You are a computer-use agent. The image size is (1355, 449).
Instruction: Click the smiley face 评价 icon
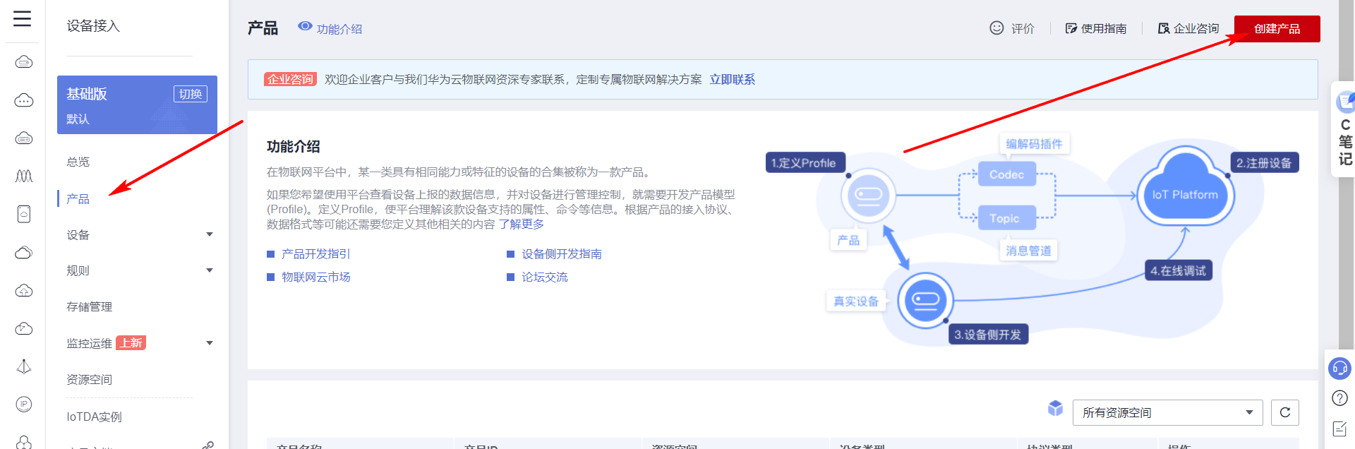(x=996, y=28)
